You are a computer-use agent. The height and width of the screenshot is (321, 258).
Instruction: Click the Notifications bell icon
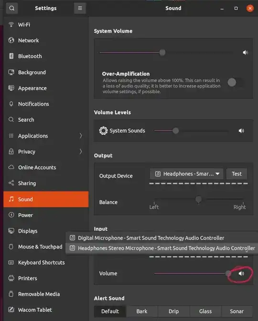click(x=11, y=104)
